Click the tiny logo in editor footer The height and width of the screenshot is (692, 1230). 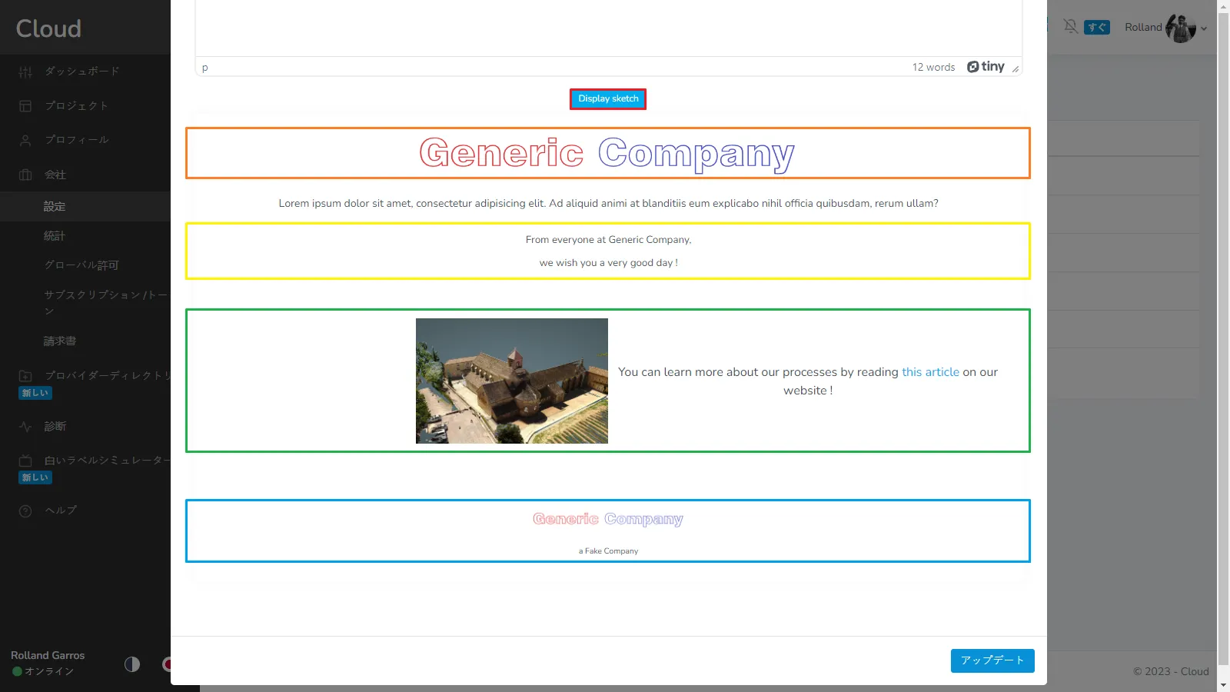tap(986, 67)
